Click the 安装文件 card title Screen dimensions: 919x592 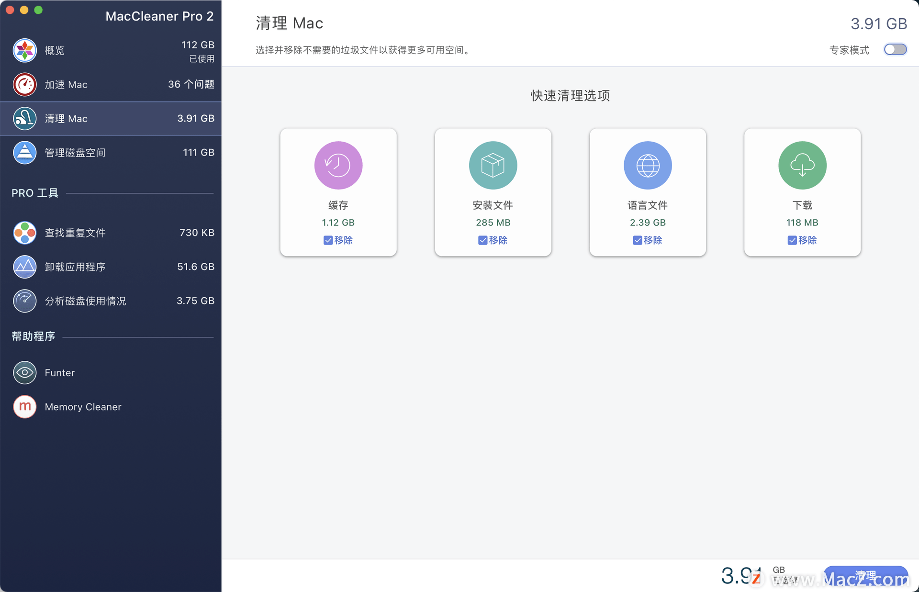493,205
